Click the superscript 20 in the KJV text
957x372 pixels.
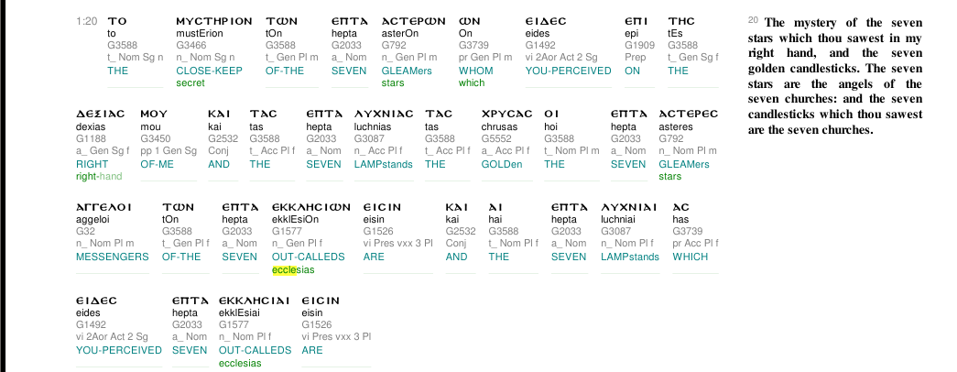pyautogui.click(x=753, y=20)
